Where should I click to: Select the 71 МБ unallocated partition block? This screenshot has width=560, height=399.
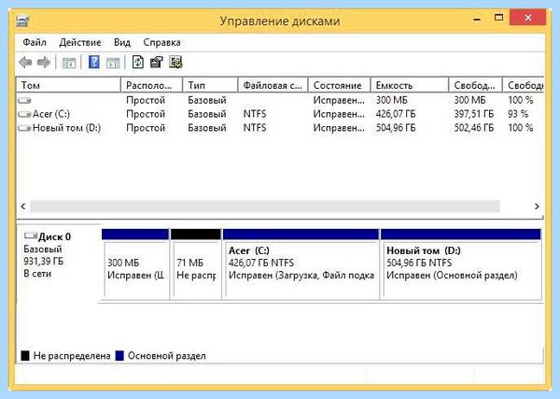point(196,264)
